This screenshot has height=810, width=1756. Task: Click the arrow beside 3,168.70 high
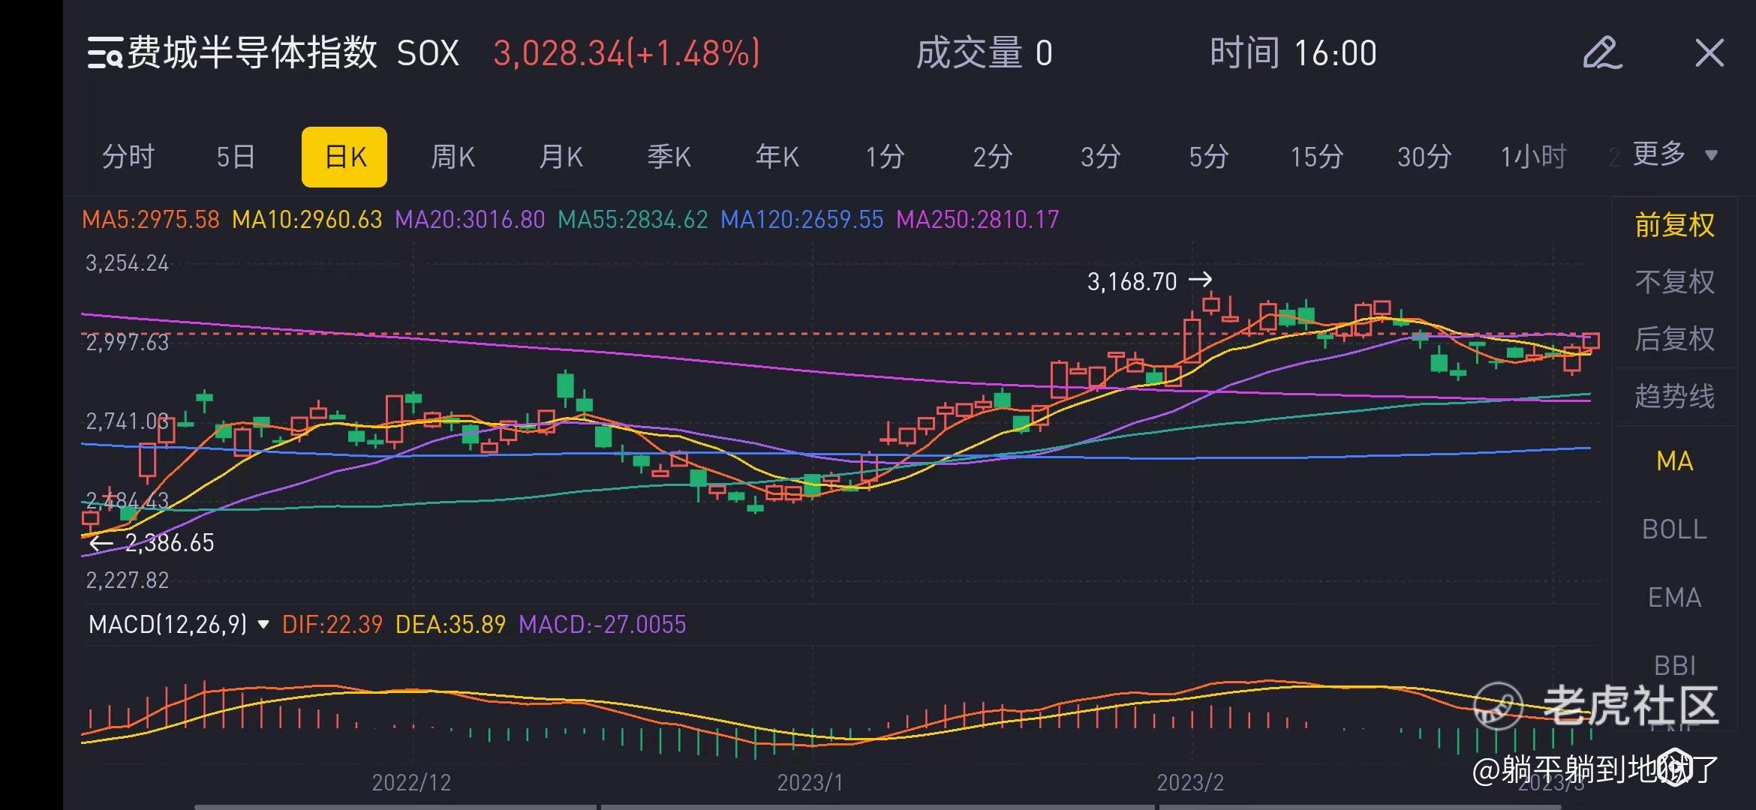pyautogui.click(x=1201, y=280)
